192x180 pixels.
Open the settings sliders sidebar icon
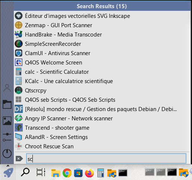(7, 137)
